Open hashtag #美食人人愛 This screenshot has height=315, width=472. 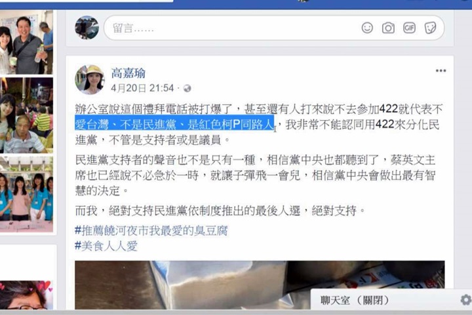pyautogui.click(x=106, y=246)
